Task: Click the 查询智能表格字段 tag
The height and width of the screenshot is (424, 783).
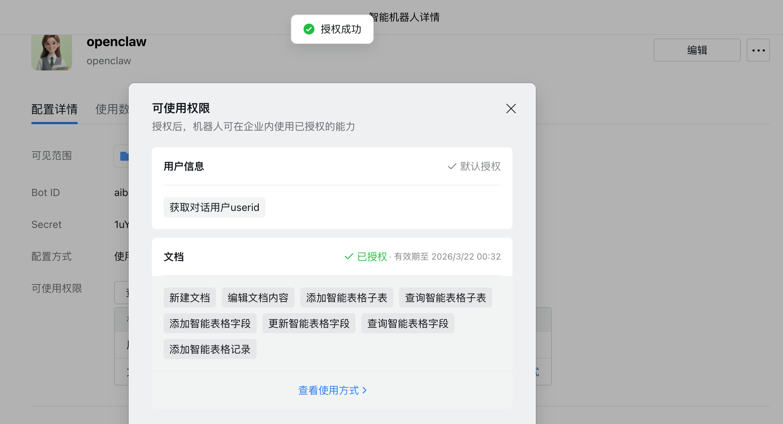Action: pos(407,323)
